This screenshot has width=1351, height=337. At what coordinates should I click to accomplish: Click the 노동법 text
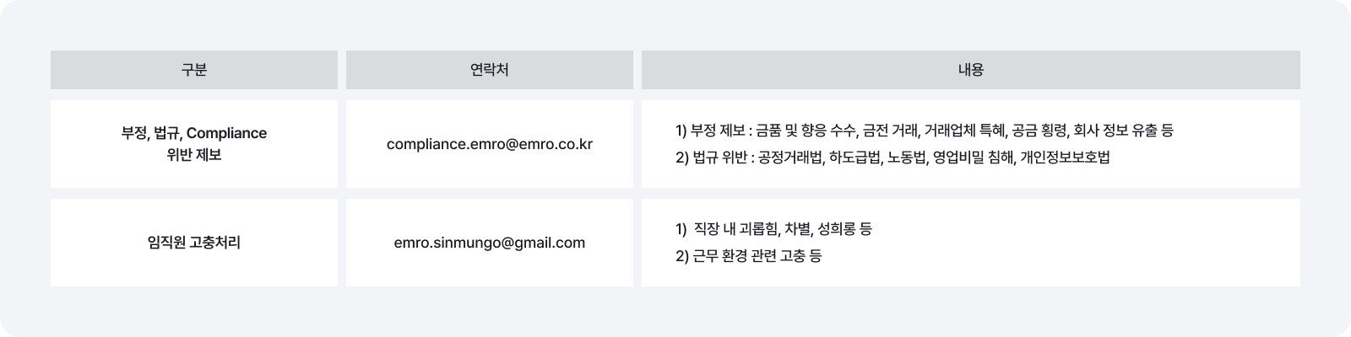point(907,158)
